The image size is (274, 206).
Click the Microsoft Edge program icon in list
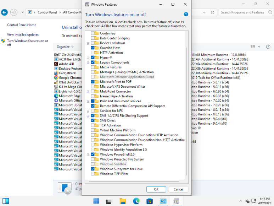pyautogui.click(x=56, y=96)
